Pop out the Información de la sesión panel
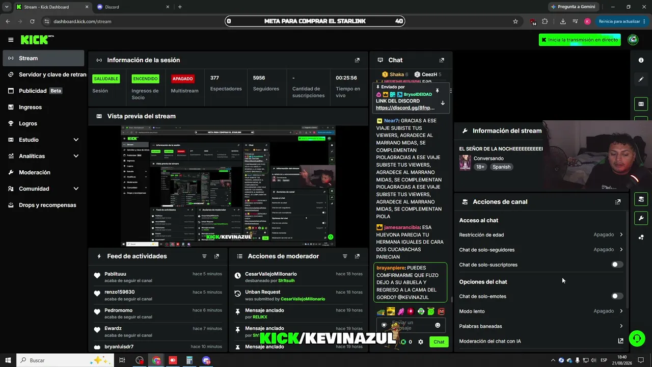The width and height of the screenshot is (652, 367). click(357, 60)
